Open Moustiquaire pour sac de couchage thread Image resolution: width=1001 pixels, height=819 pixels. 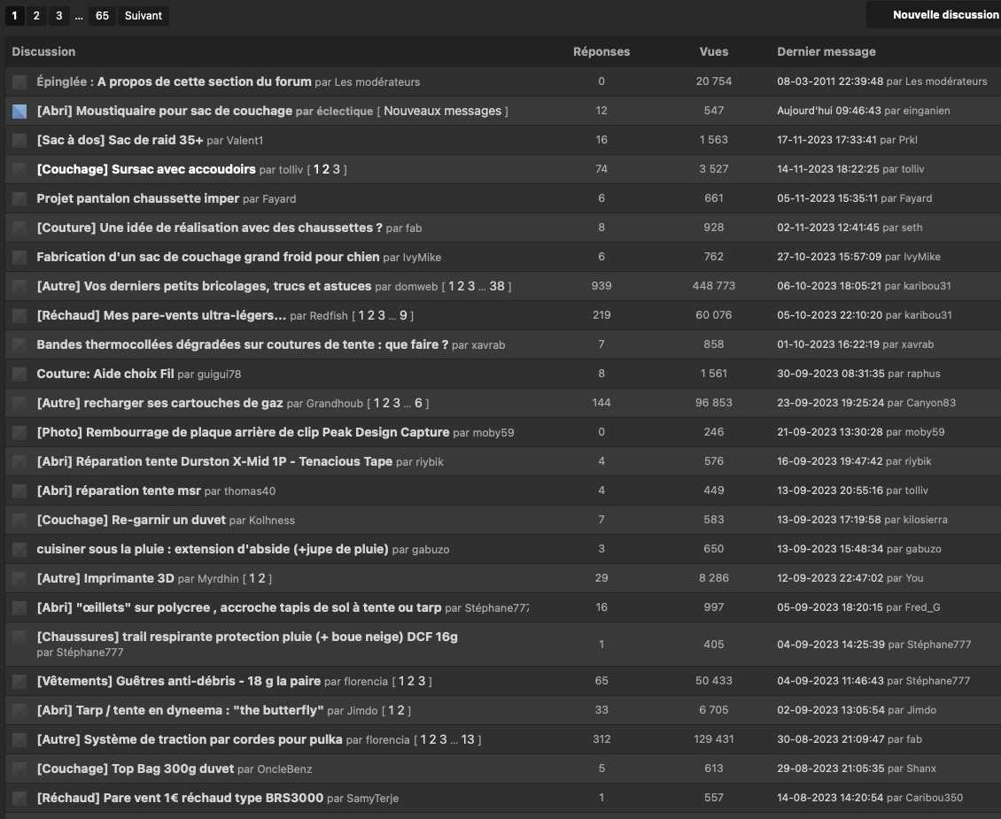tap(164, 111)
